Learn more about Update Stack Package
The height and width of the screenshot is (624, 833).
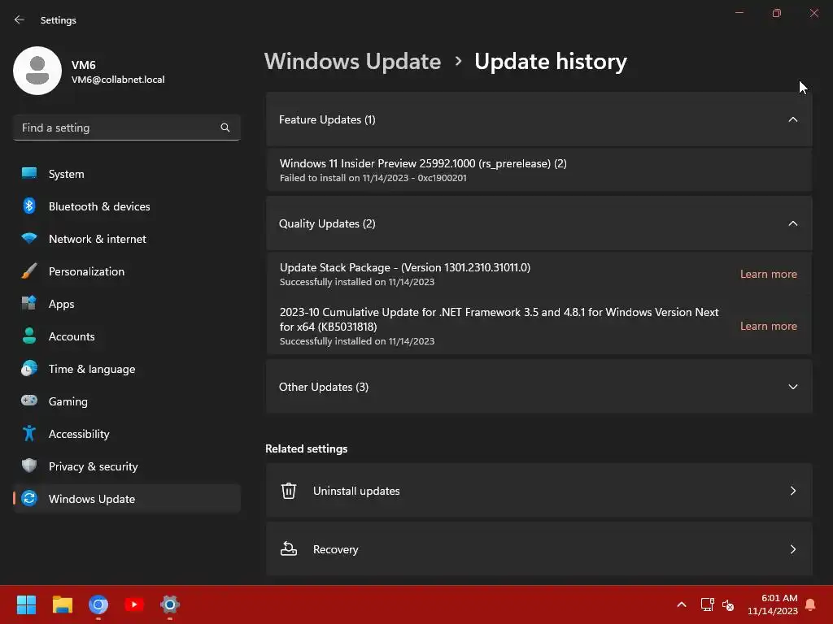[x=768, y=274]
